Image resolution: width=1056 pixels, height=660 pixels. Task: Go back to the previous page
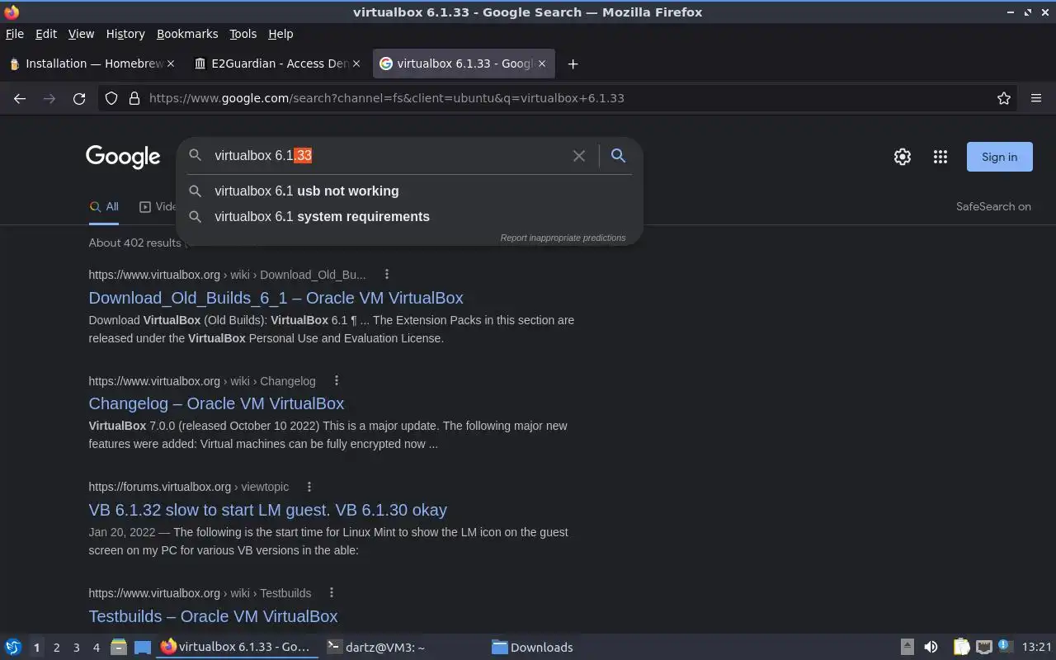point(20,98)
